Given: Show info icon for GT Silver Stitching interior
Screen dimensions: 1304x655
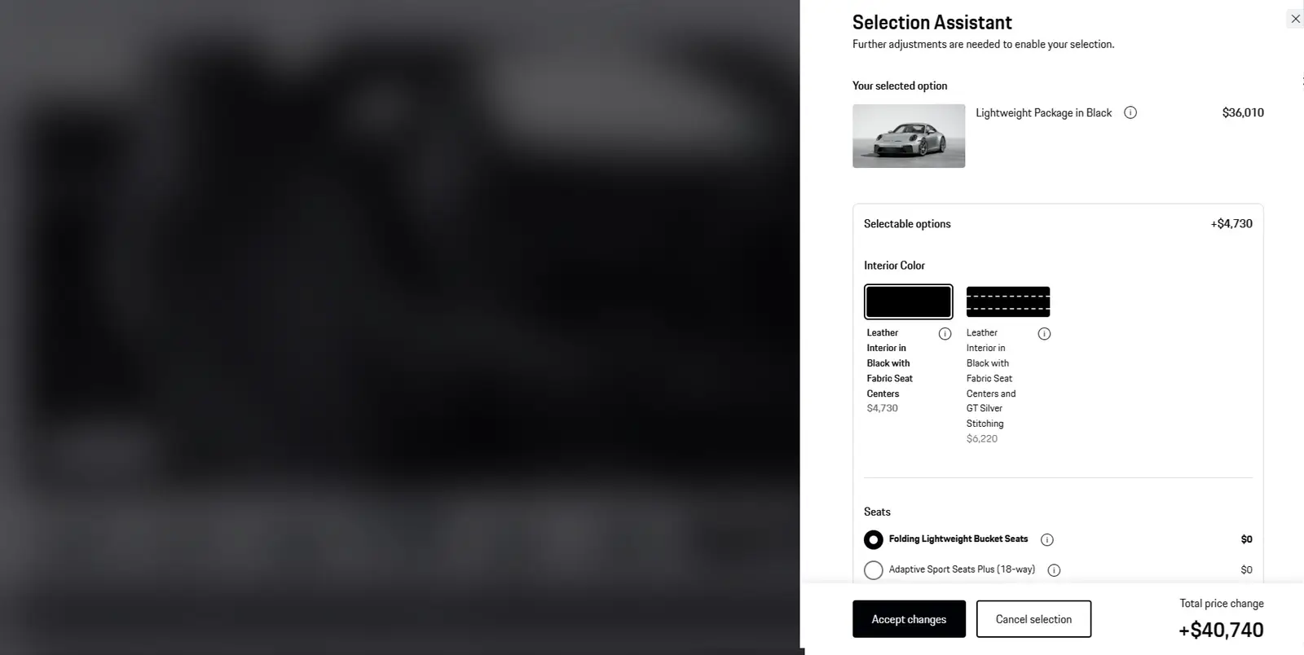Looking at the screenshot, I should click(1044, 333).
